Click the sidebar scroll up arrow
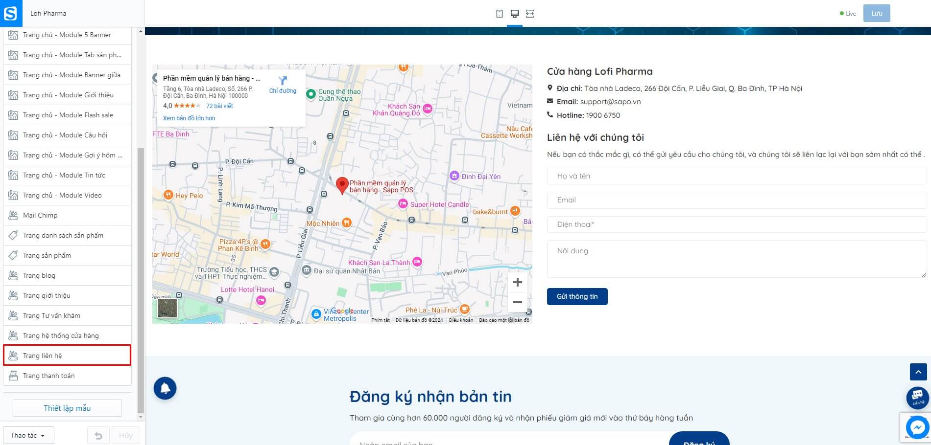The image size is (931, 445). 141,32
